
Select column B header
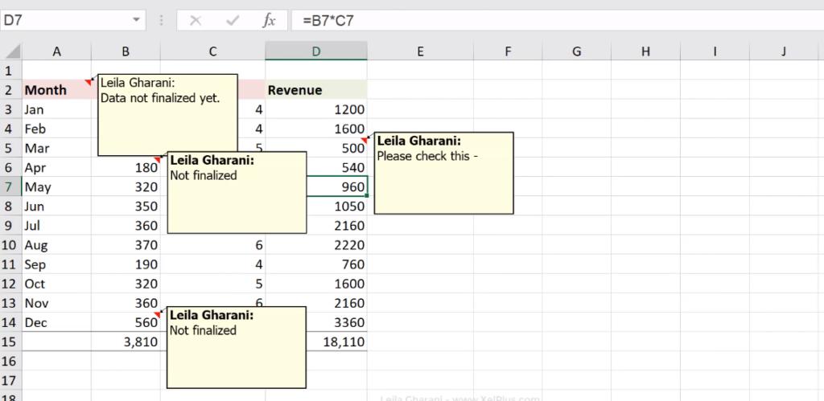[x=126, y=51]
